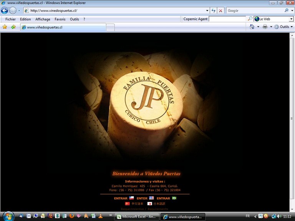Expand the address bar history dropdown

click(x=207, y=11)
